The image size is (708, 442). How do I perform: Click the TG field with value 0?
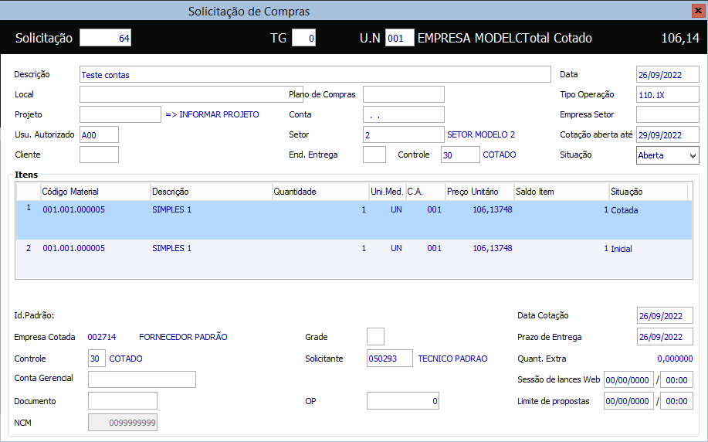304,38
